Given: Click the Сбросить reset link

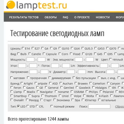Looking at the screenshot, I should point(120,107).
